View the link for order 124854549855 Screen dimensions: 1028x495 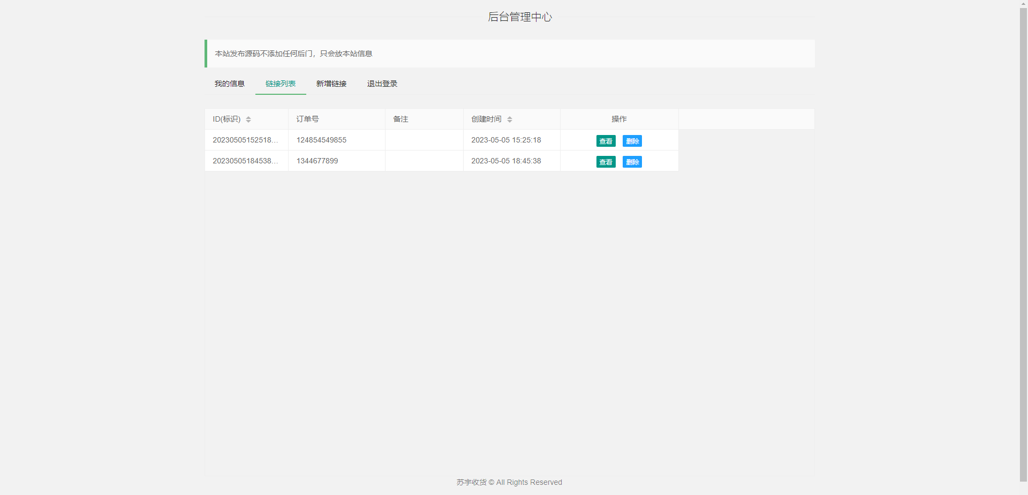tap(606, 141)
